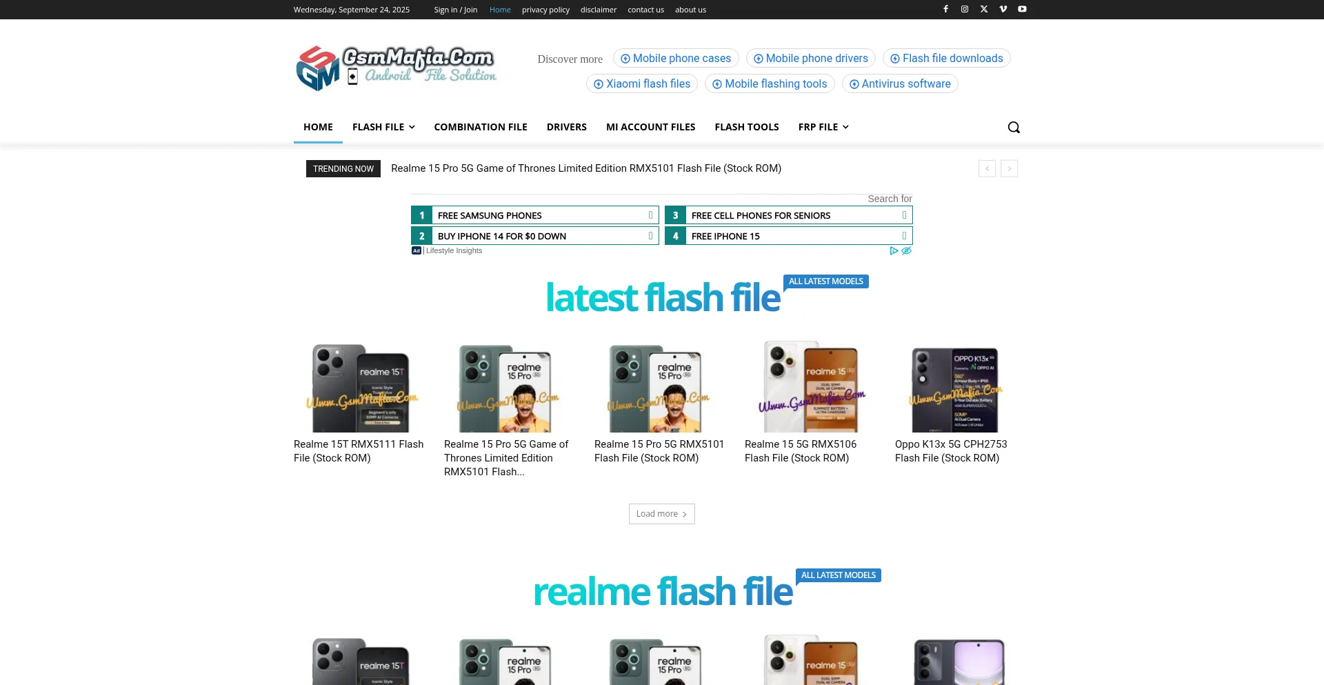This screenshot has width=1324, height=685.
Task: Open BUY IPHONE 14 FOR $0 DOWN ad
Action: point(535,236)
